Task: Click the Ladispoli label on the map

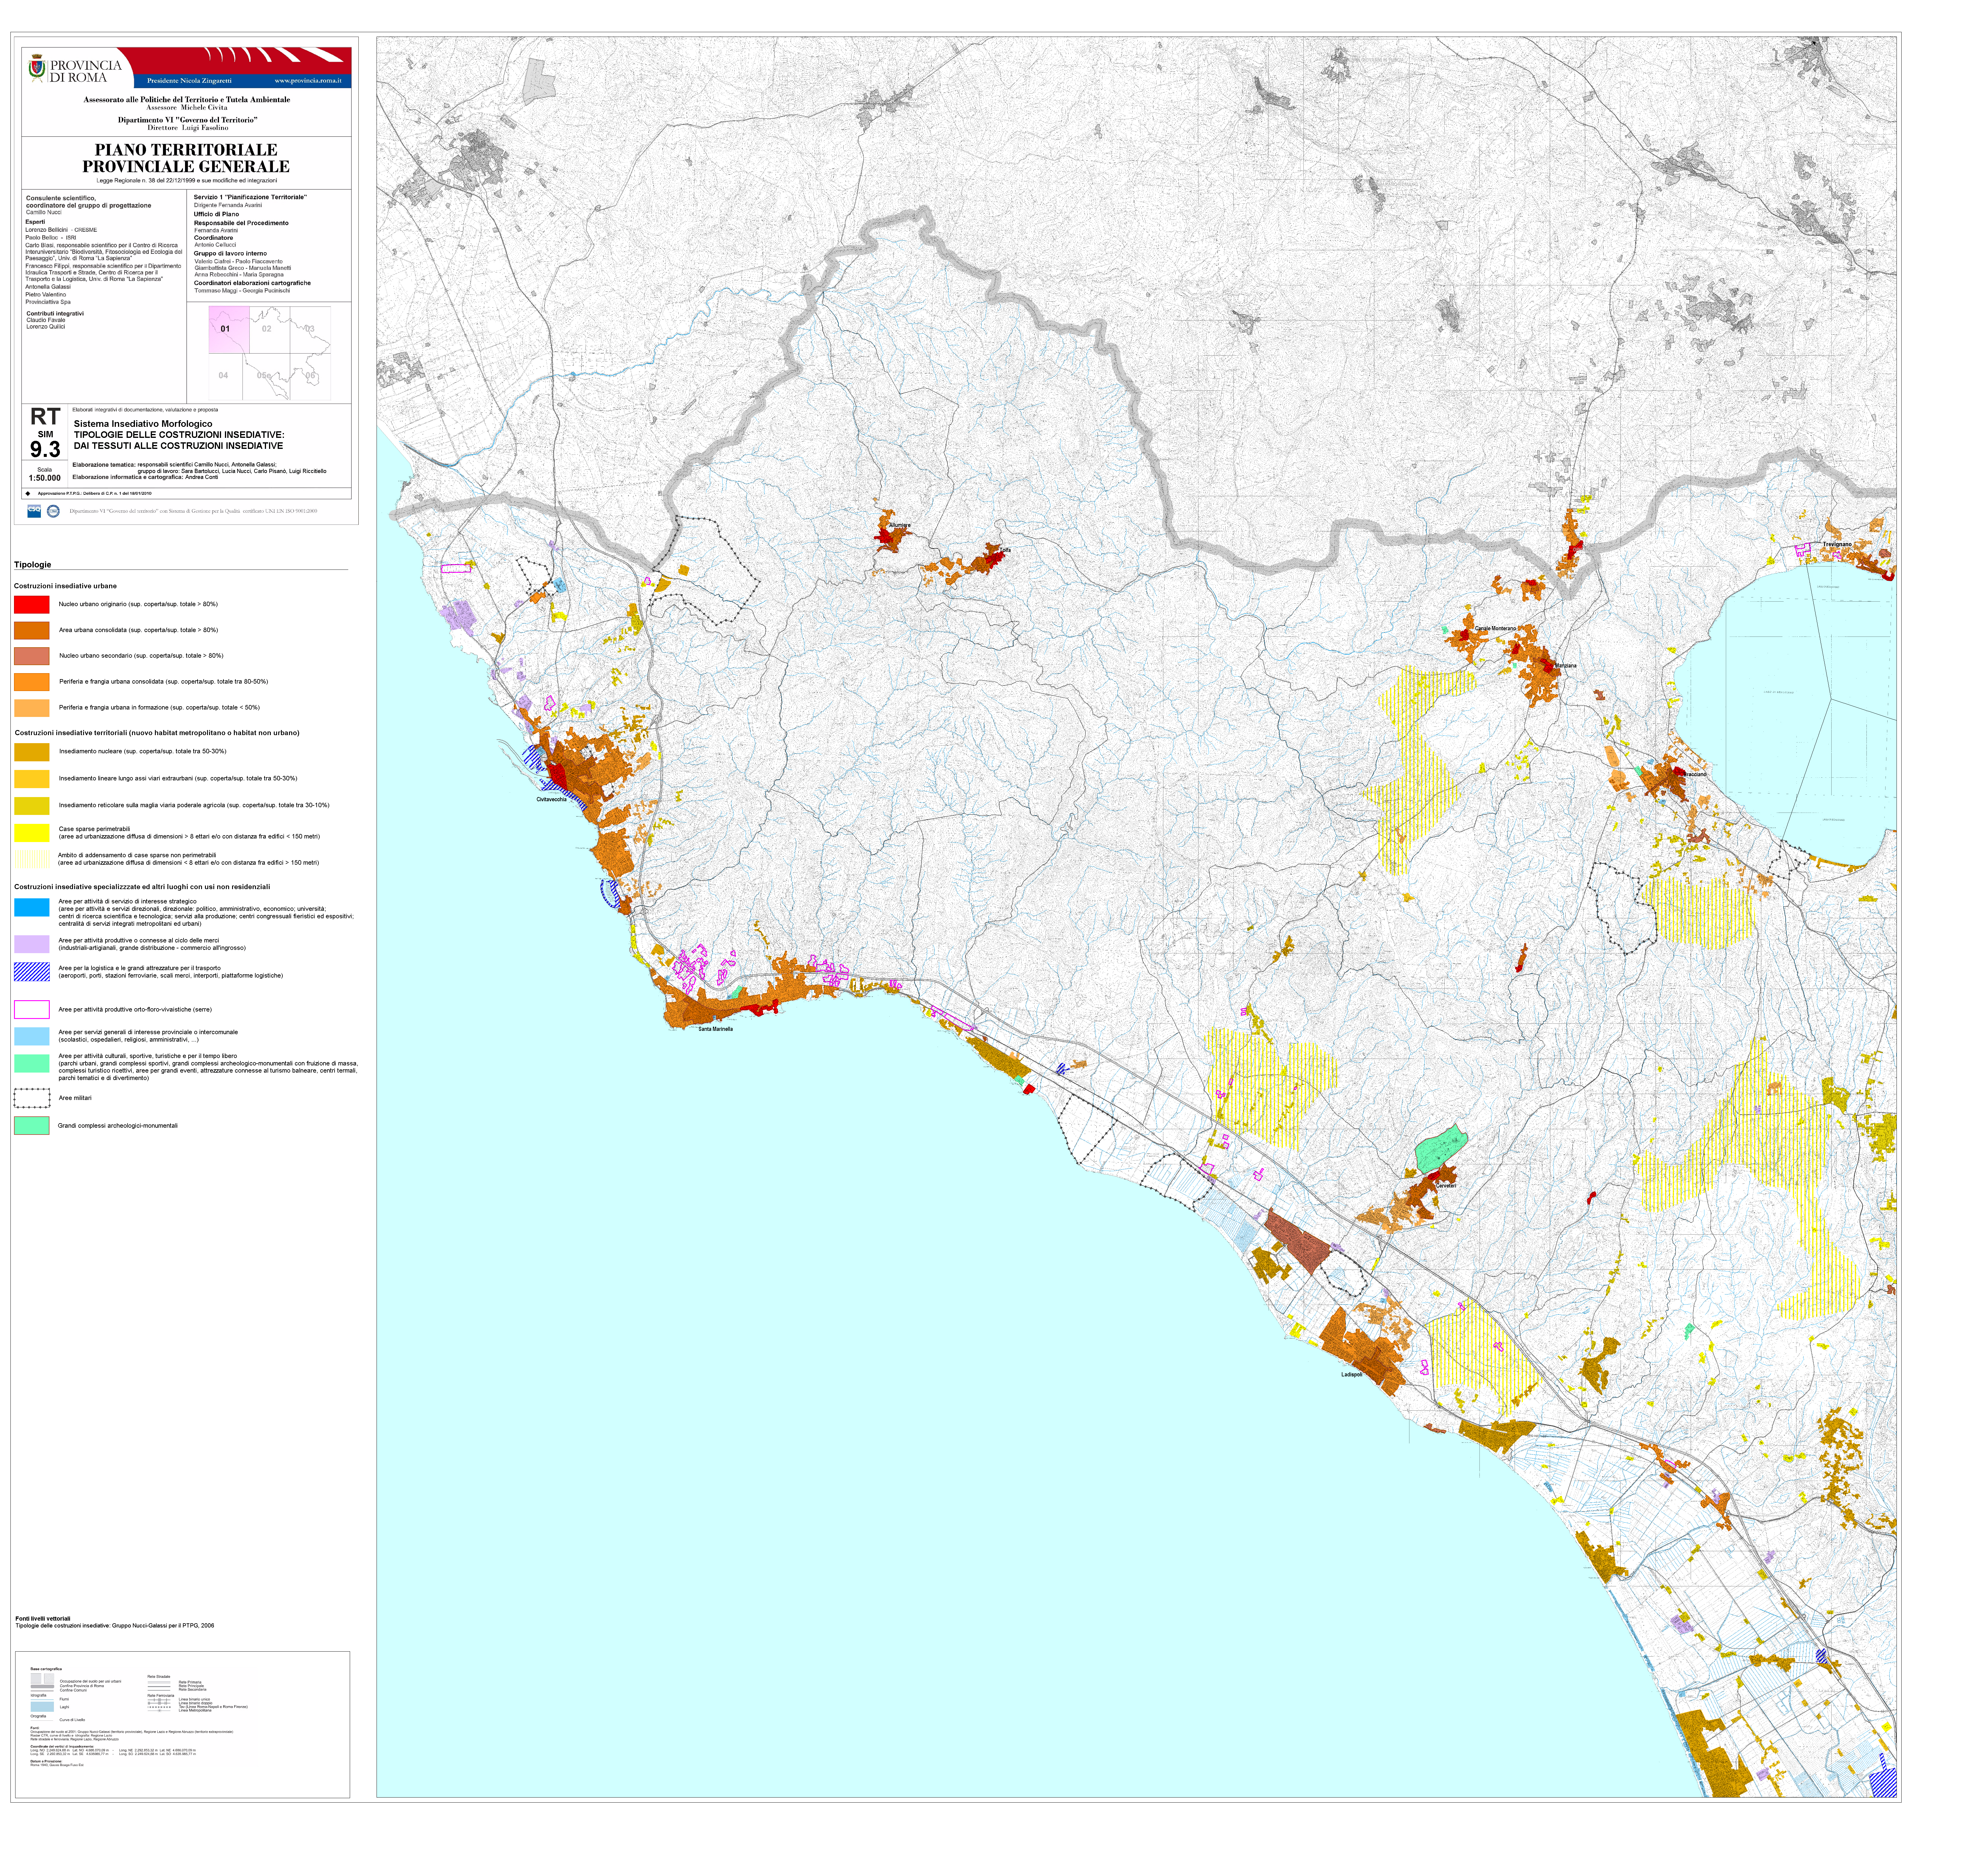Action: tap(1352, 1375)
